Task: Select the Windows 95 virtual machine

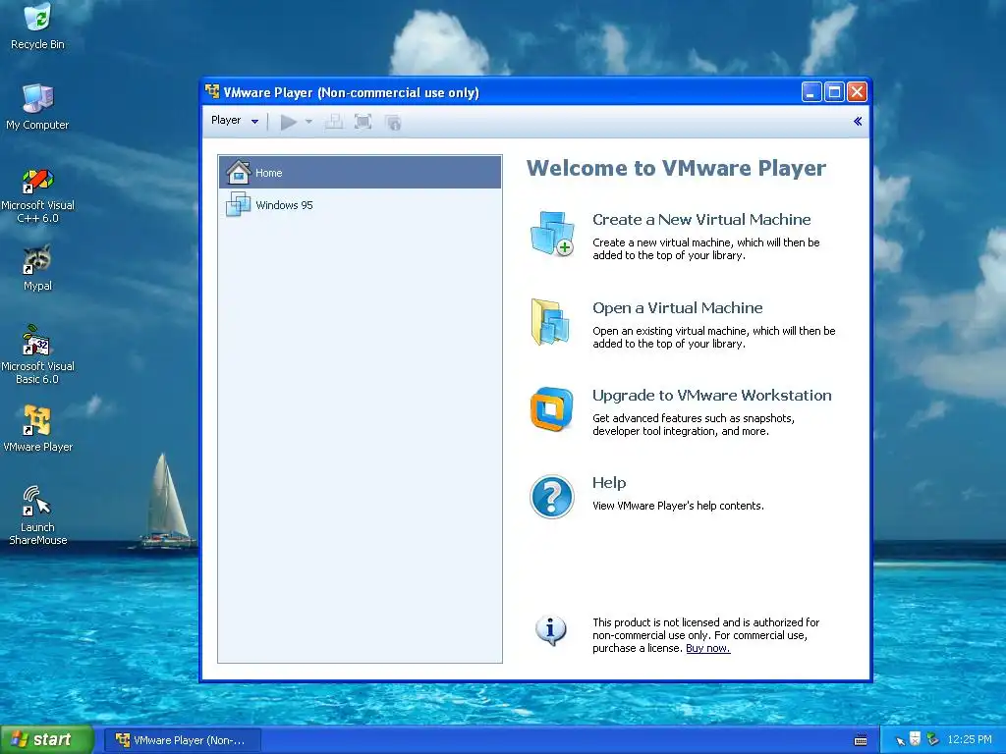Action: pyautogui.click(x=360, y=205)
